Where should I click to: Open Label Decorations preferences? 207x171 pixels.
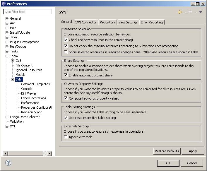[x=34, y=98]
